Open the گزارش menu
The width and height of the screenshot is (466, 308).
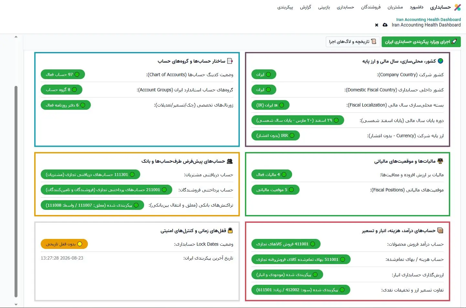click(x=305, y=7)
